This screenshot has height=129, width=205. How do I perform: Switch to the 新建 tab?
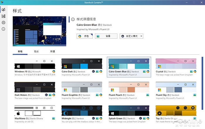[x=52, y=51]
